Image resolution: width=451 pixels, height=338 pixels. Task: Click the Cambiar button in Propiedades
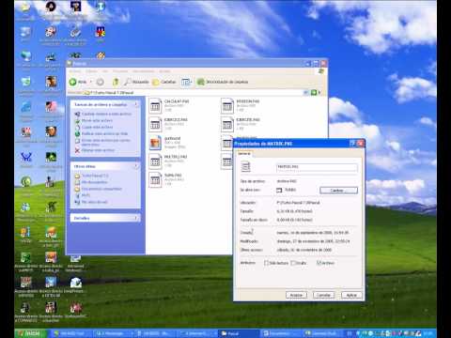(x=338, y=191)
